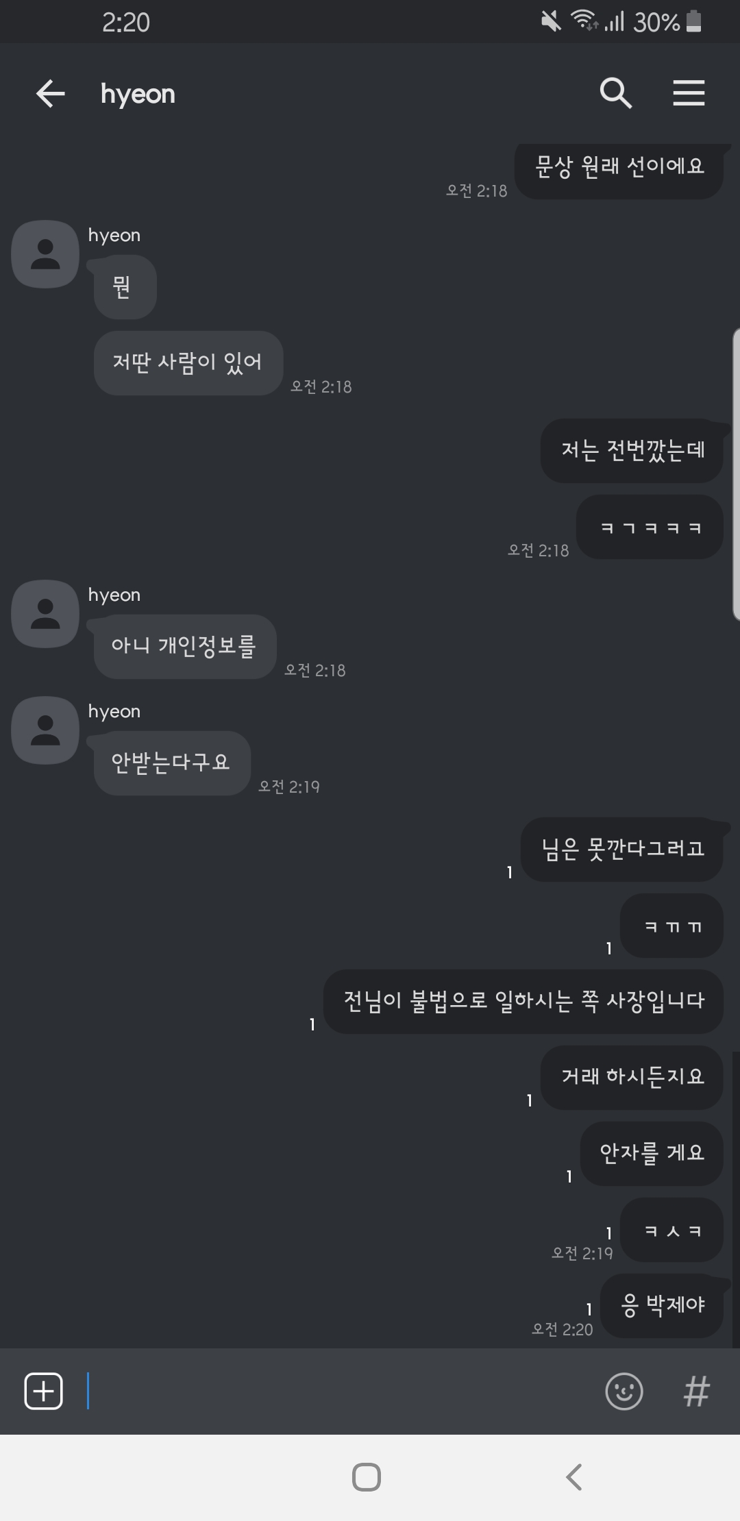The height and width of the screenshot is (1521, 740).
Task: Select the message 거래 하시든지요
Action: [x=632, y=1077]
